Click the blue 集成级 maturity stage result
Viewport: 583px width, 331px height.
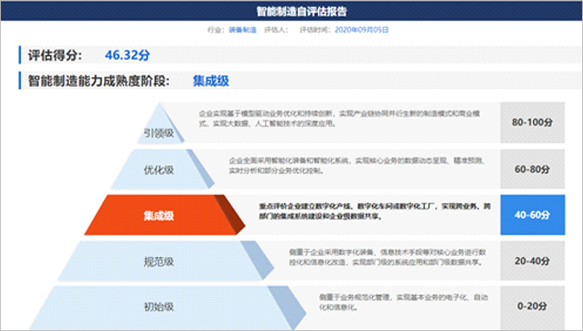coord(211,81)
